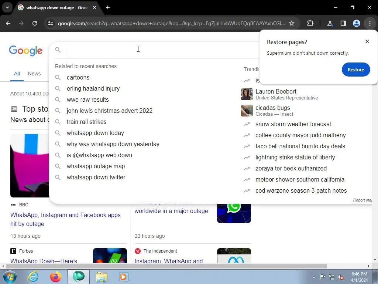Click the Forbes phone thumbnail image

coord(110,256)
